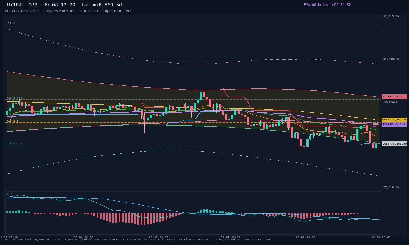
Task: Select the 81,288.80 price axis value
Action: (391, 59)
